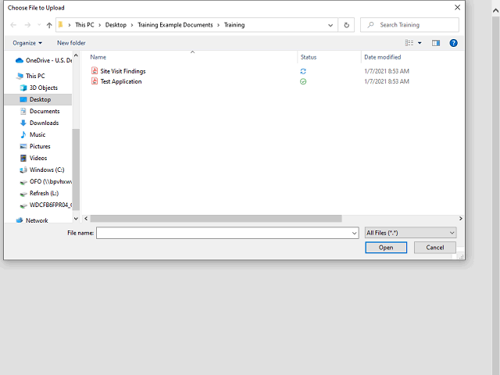500x375 pixels.
Task: Select the Site Visit Findings file
Action: (x=123, y=71)
